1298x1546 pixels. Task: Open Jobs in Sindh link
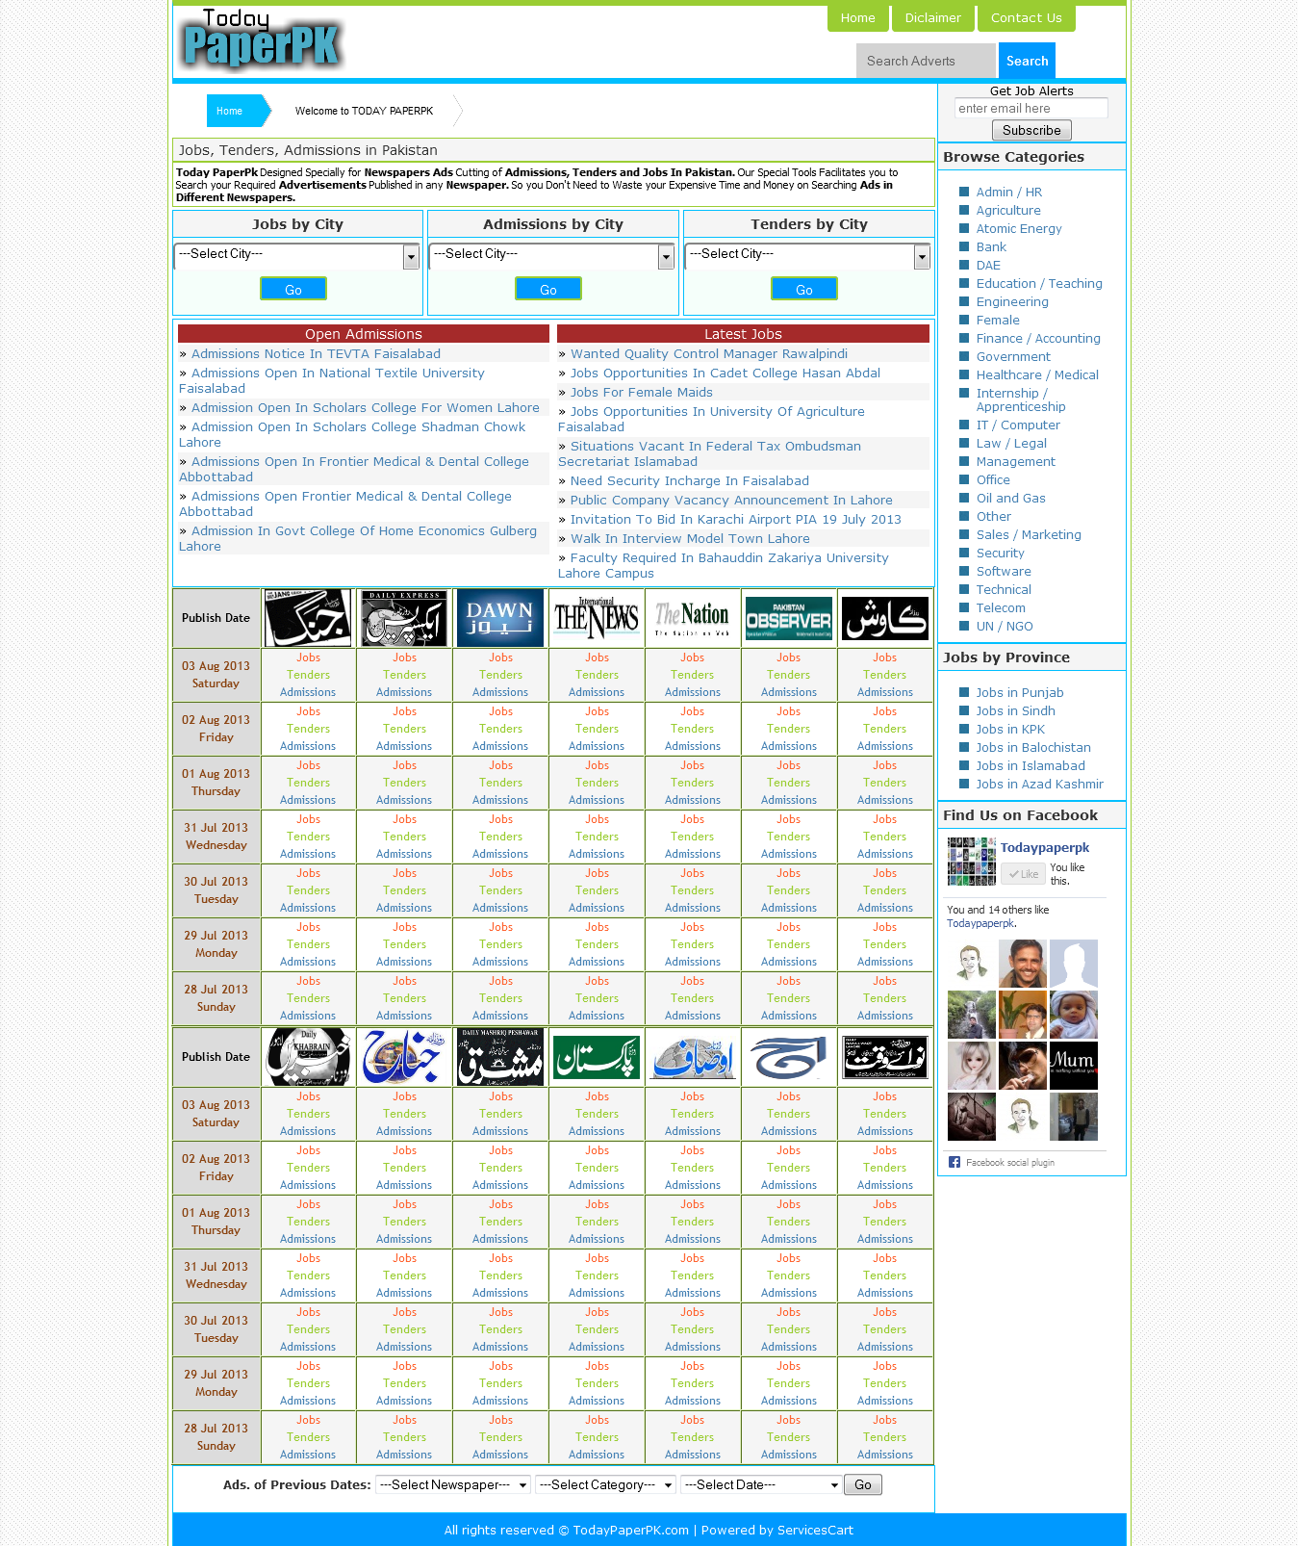(x=1015, y=711)
